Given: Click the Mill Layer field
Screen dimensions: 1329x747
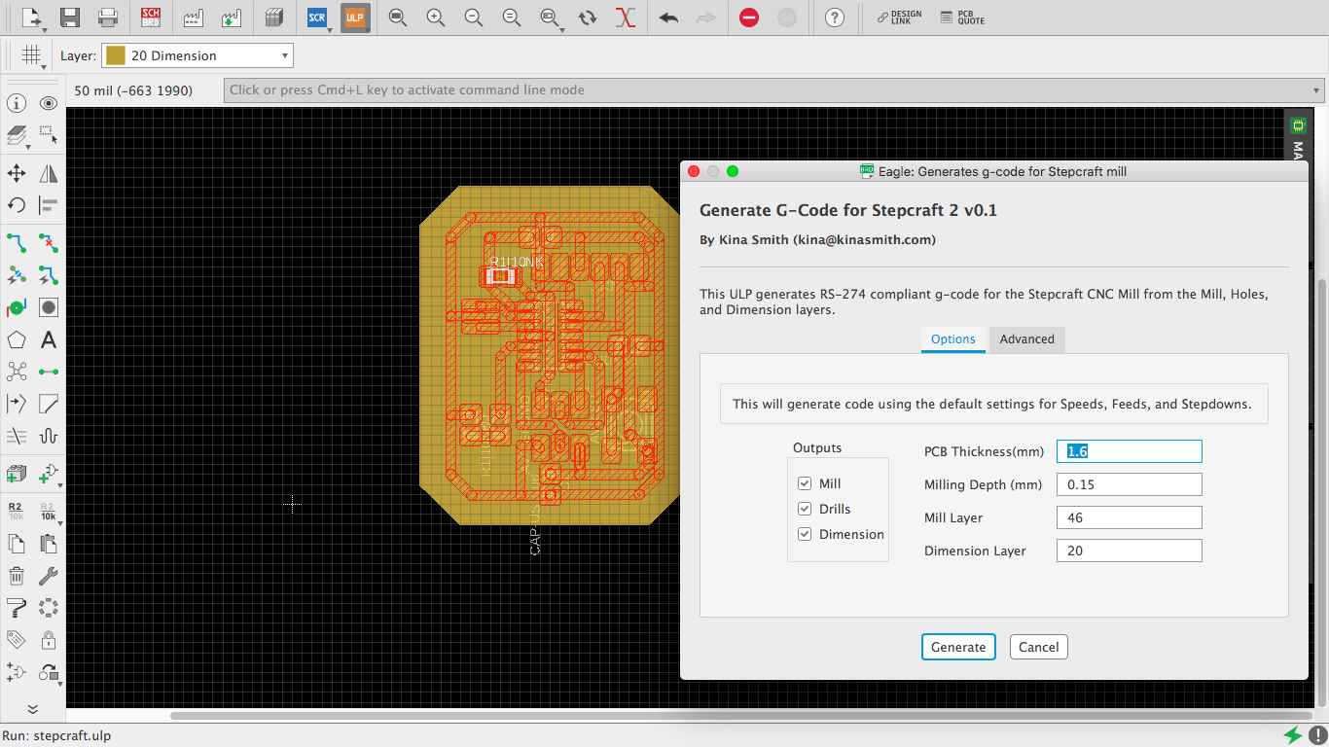Looking at the screenshot, I should [1130, 517].
